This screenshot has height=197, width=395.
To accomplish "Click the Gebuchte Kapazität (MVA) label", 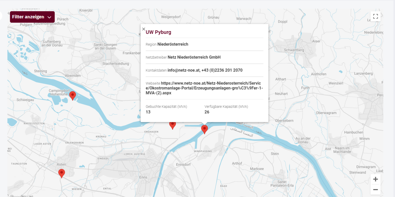I will (x=166, y=106).
